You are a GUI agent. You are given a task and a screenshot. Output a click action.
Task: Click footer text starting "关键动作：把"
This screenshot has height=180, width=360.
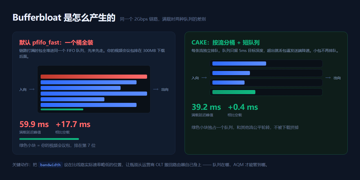click(x=140, y=165)
